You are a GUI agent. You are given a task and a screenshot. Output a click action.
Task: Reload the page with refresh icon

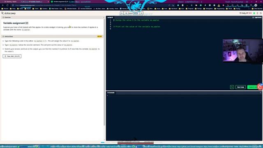click(x=7, y=5)
